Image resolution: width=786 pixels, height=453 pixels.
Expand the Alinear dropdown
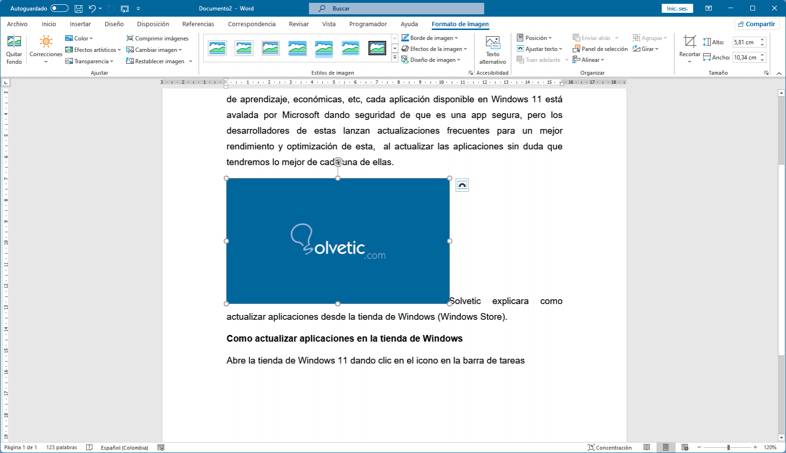588,60
